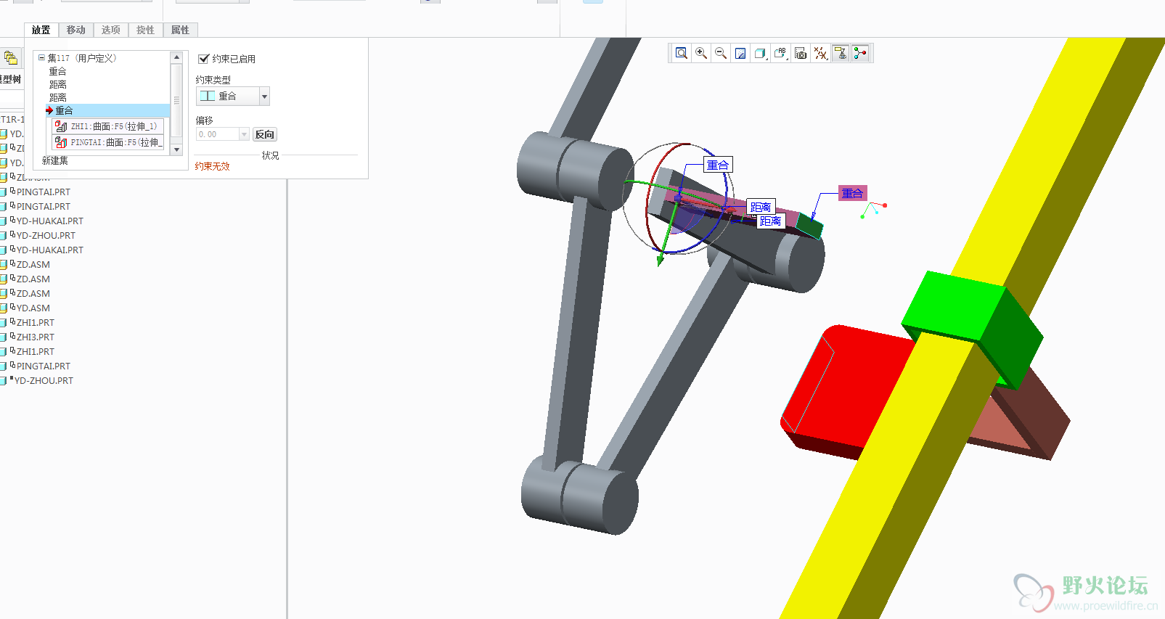1165x619 pixels.
Task: Collapse the 集117 (用户定义) set
Action: click(41, 57)
